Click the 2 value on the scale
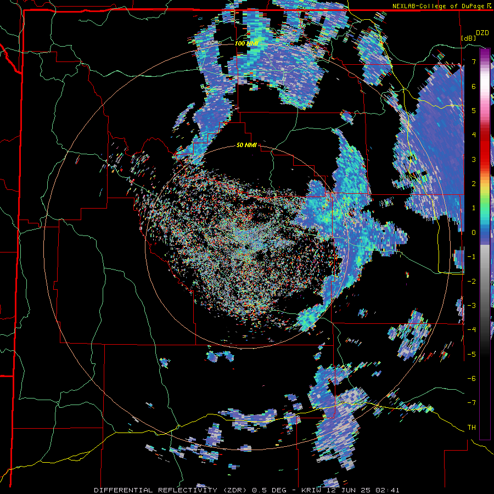This screenshot has height=494, width=494. click(474, 184)
